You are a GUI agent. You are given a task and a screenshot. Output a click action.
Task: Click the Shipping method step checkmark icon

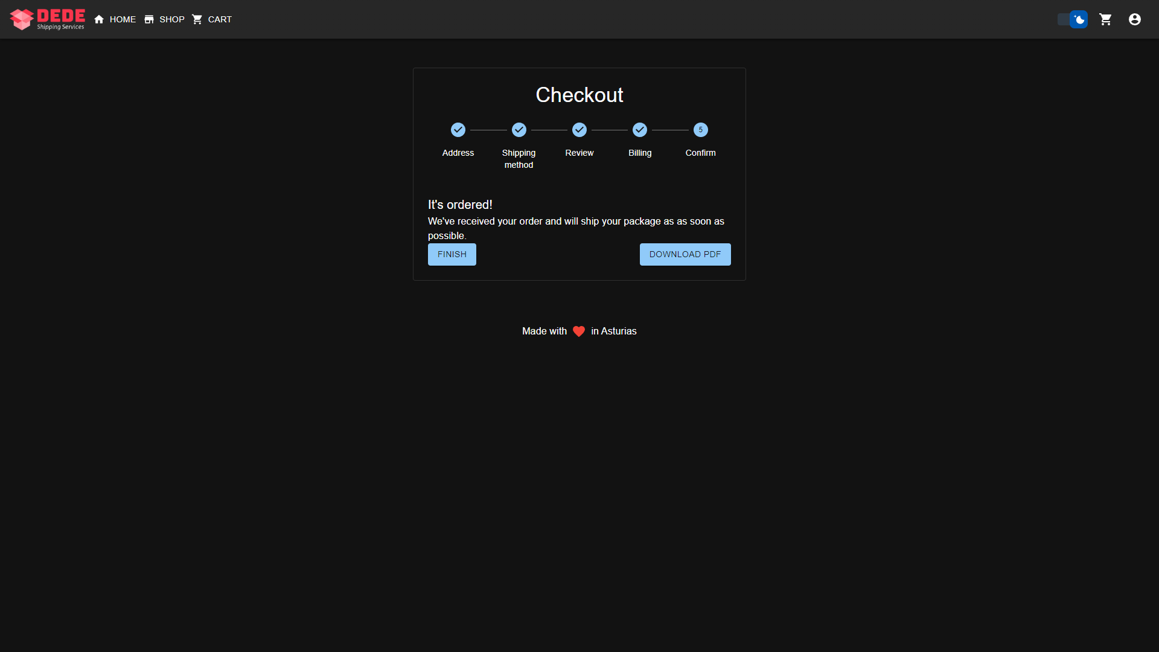tap(519, 130)
